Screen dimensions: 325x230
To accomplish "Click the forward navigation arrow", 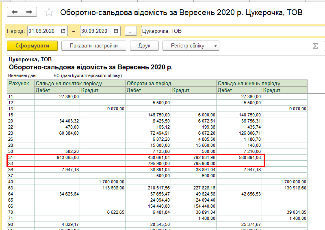I will 29,12.
